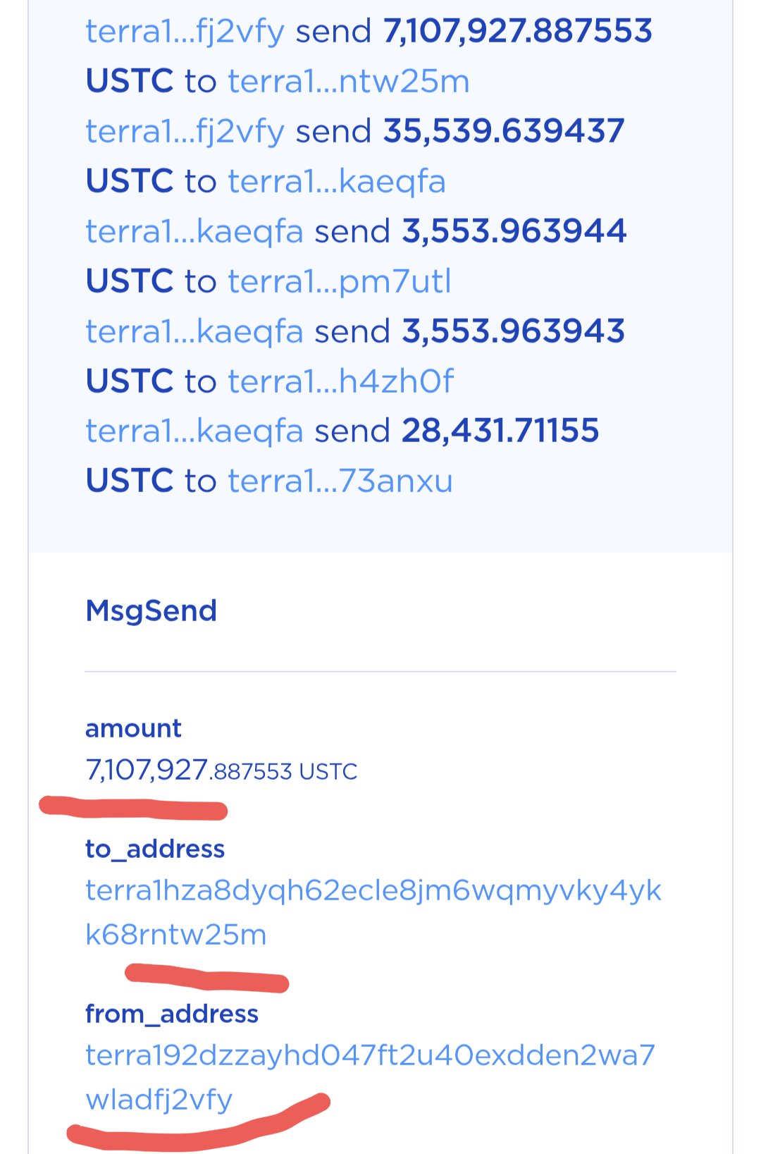761x1154 pixels.
Task: Open terra1...73anxu recipient link
Action: pos(340,481)
